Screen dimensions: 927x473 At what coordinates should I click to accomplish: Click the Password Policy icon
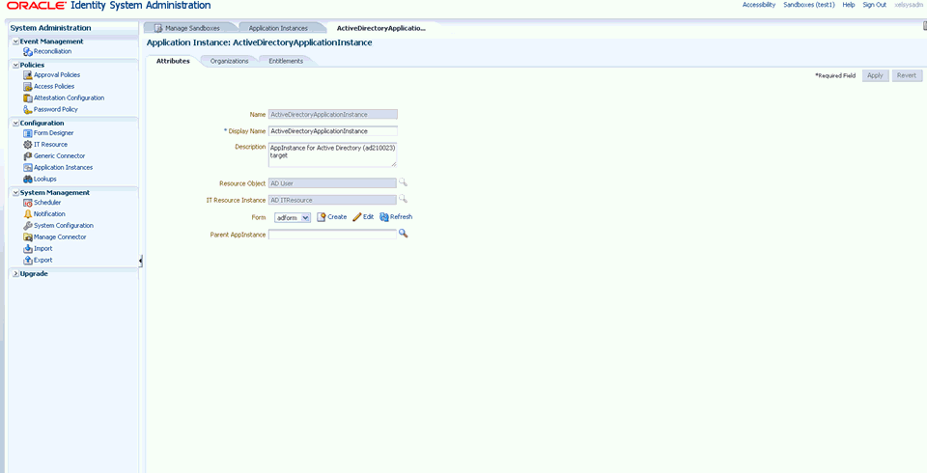[28, 109]
